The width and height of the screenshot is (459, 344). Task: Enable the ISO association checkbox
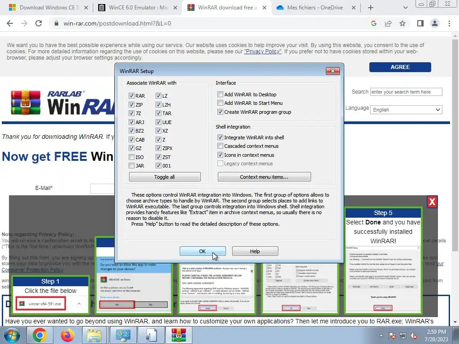tap(131, 157)
